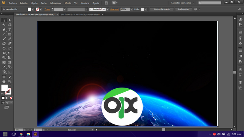Select the Zoom magnifier tool
This screenshot has width=244, height=137.
[x=10, y=81]
